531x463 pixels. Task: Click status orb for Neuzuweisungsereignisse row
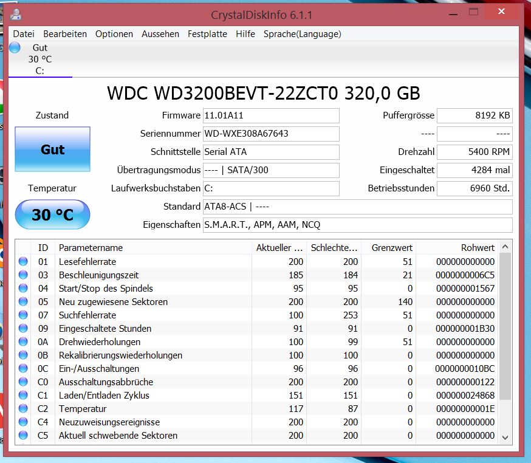click(x=23, y=422)
